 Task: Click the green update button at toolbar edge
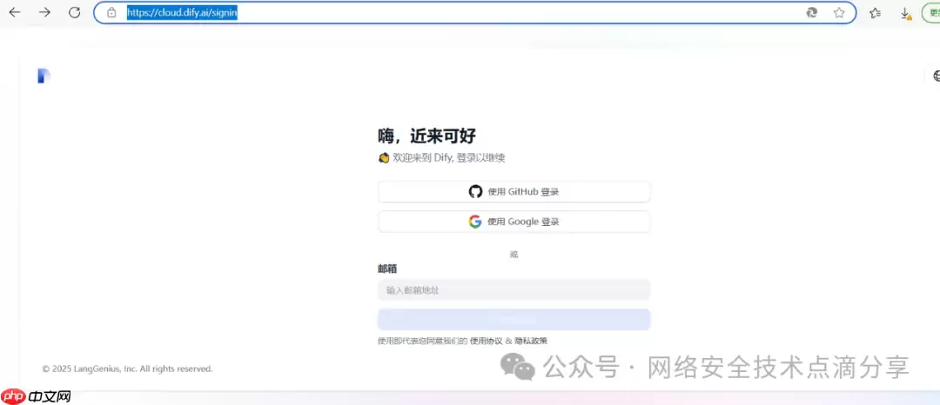[931, 12]
